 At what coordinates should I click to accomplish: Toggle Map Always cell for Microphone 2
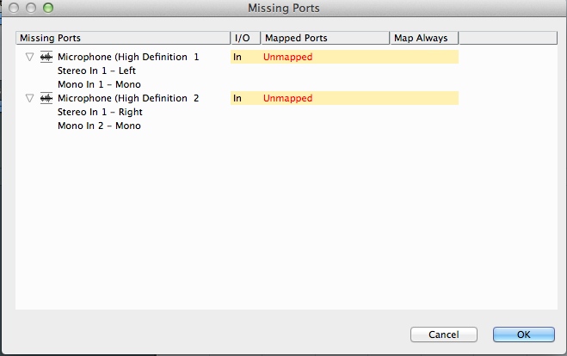pos(424,98)
